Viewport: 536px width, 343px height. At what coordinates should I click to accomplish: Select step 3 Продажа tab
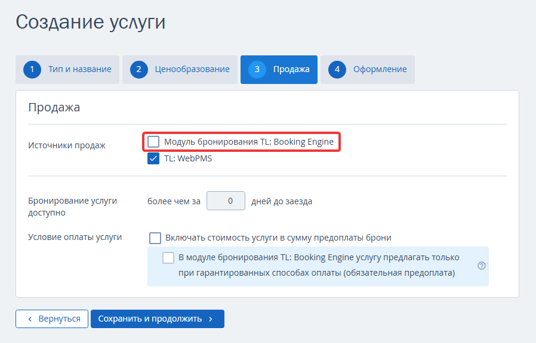[x=279, y=70]
